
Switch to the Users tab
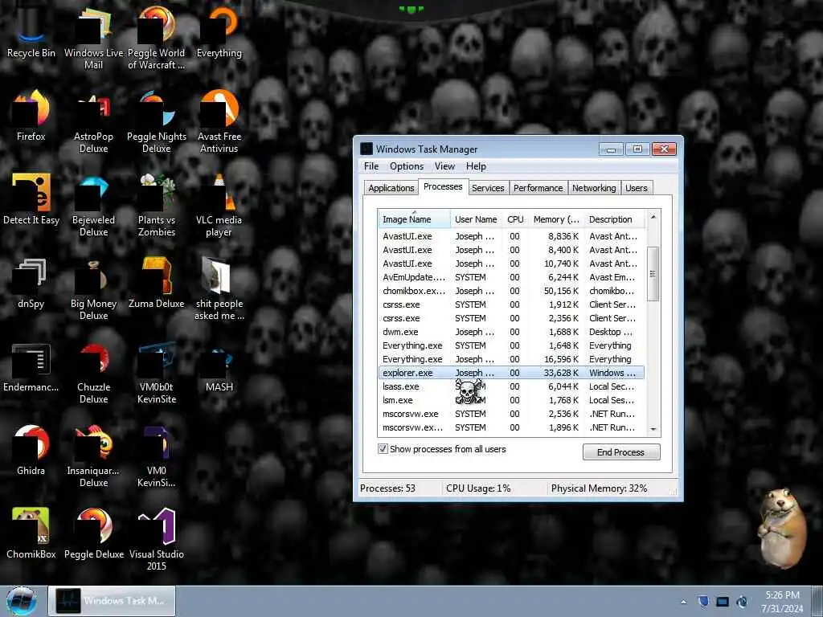tap(637, 188)
